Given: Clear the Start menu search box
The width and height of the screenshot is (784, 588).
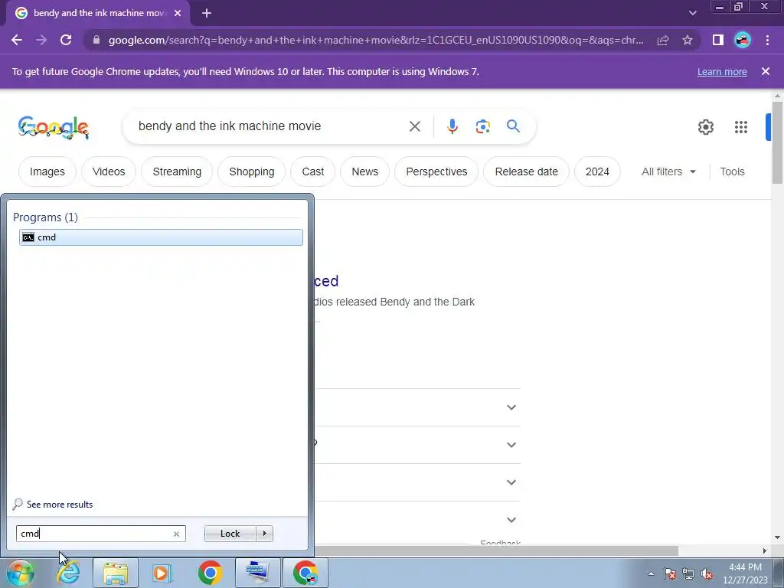Looking at the screenshot, I should point(177,534).
